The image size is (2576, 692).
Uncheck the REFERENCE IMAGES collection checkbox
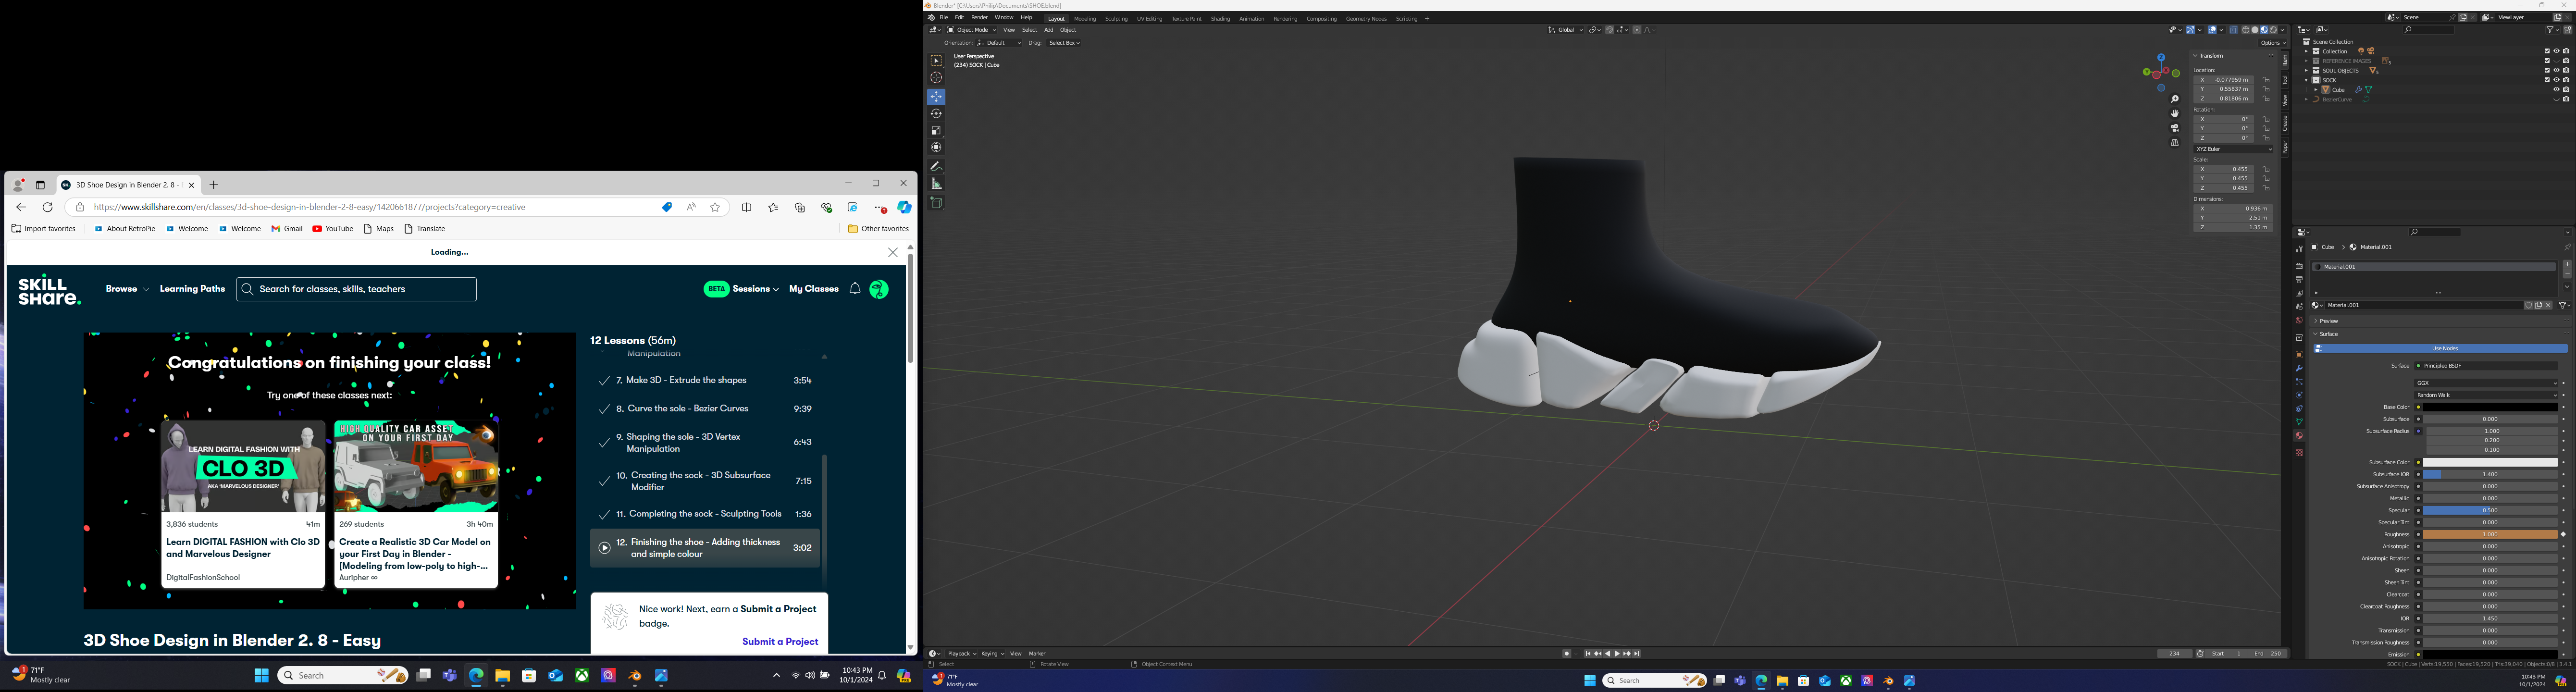(x=2547, y=61)
